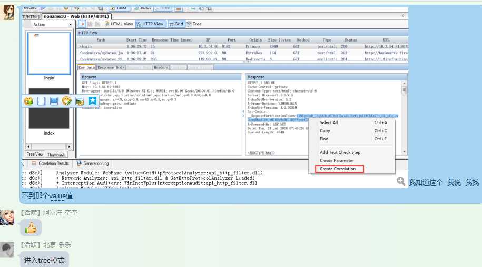Click the Request pane header
482x267 pixels.
(161, 77)
